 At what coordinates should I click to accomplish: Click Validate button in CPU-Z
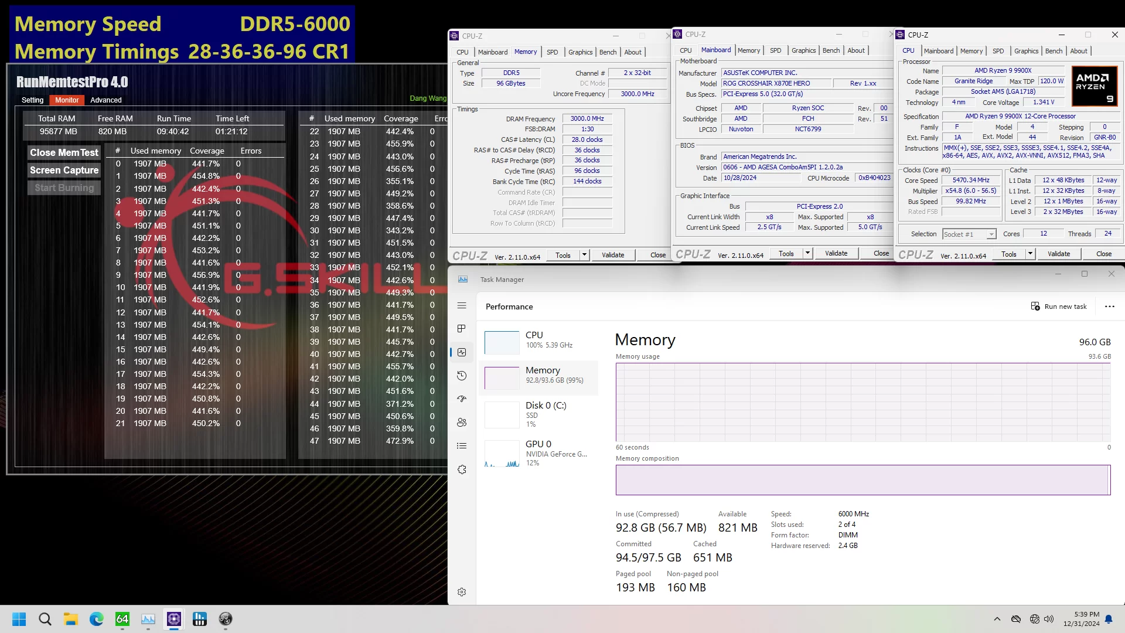pyautogui.click(x=613, y=255)
